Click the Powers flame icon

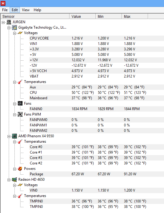pyautogui.click(x=20, y=169)
